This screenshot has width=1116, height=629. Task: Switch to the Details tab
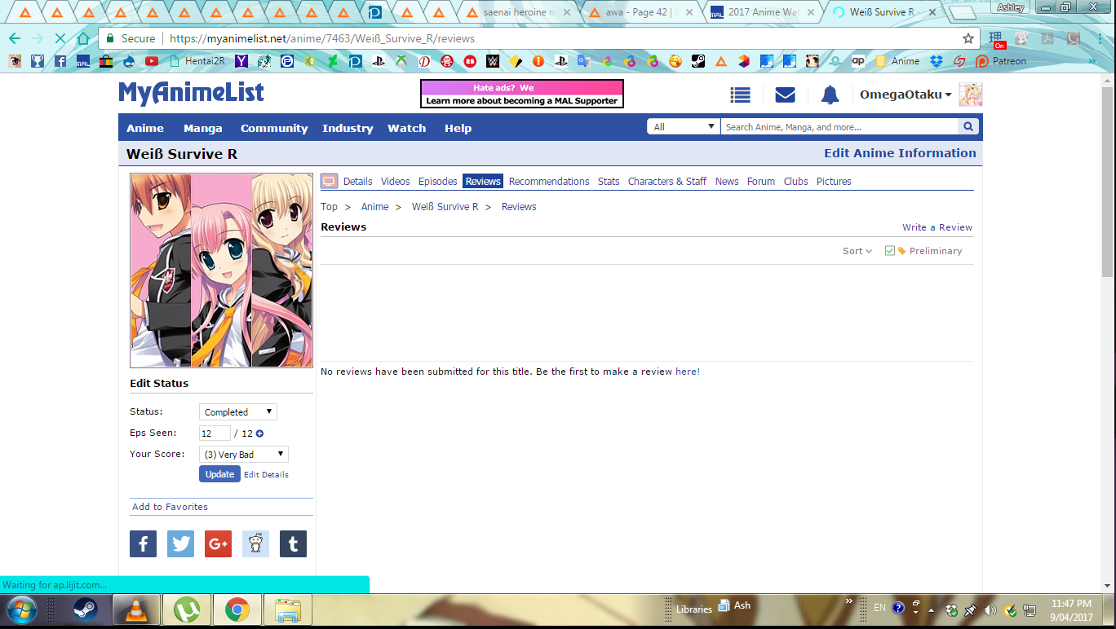coord(357,181)
